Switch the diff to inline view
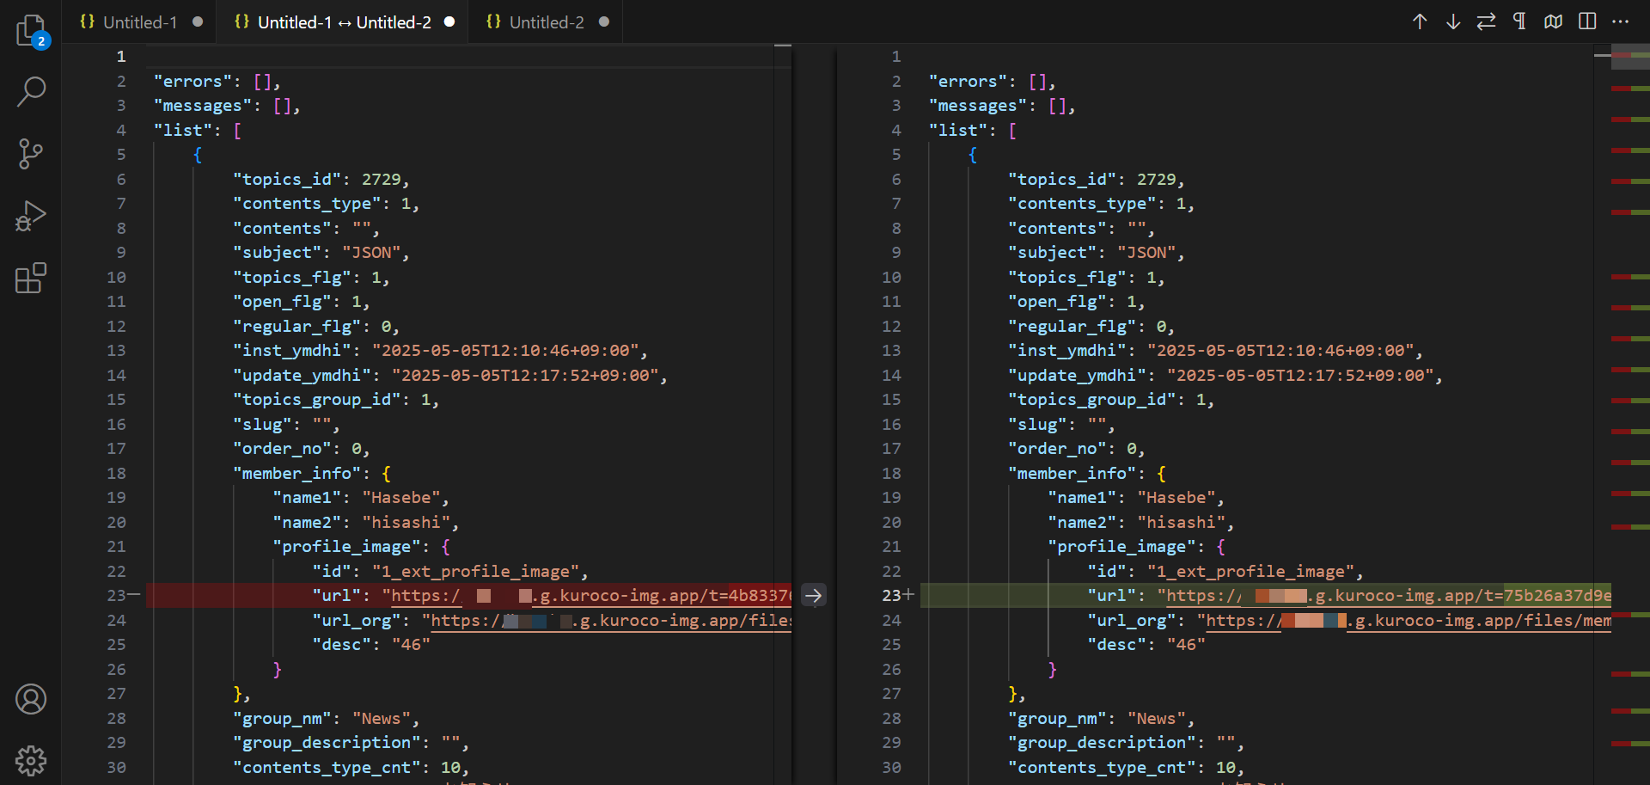The image size is (1650, 785). [1586, 21]
